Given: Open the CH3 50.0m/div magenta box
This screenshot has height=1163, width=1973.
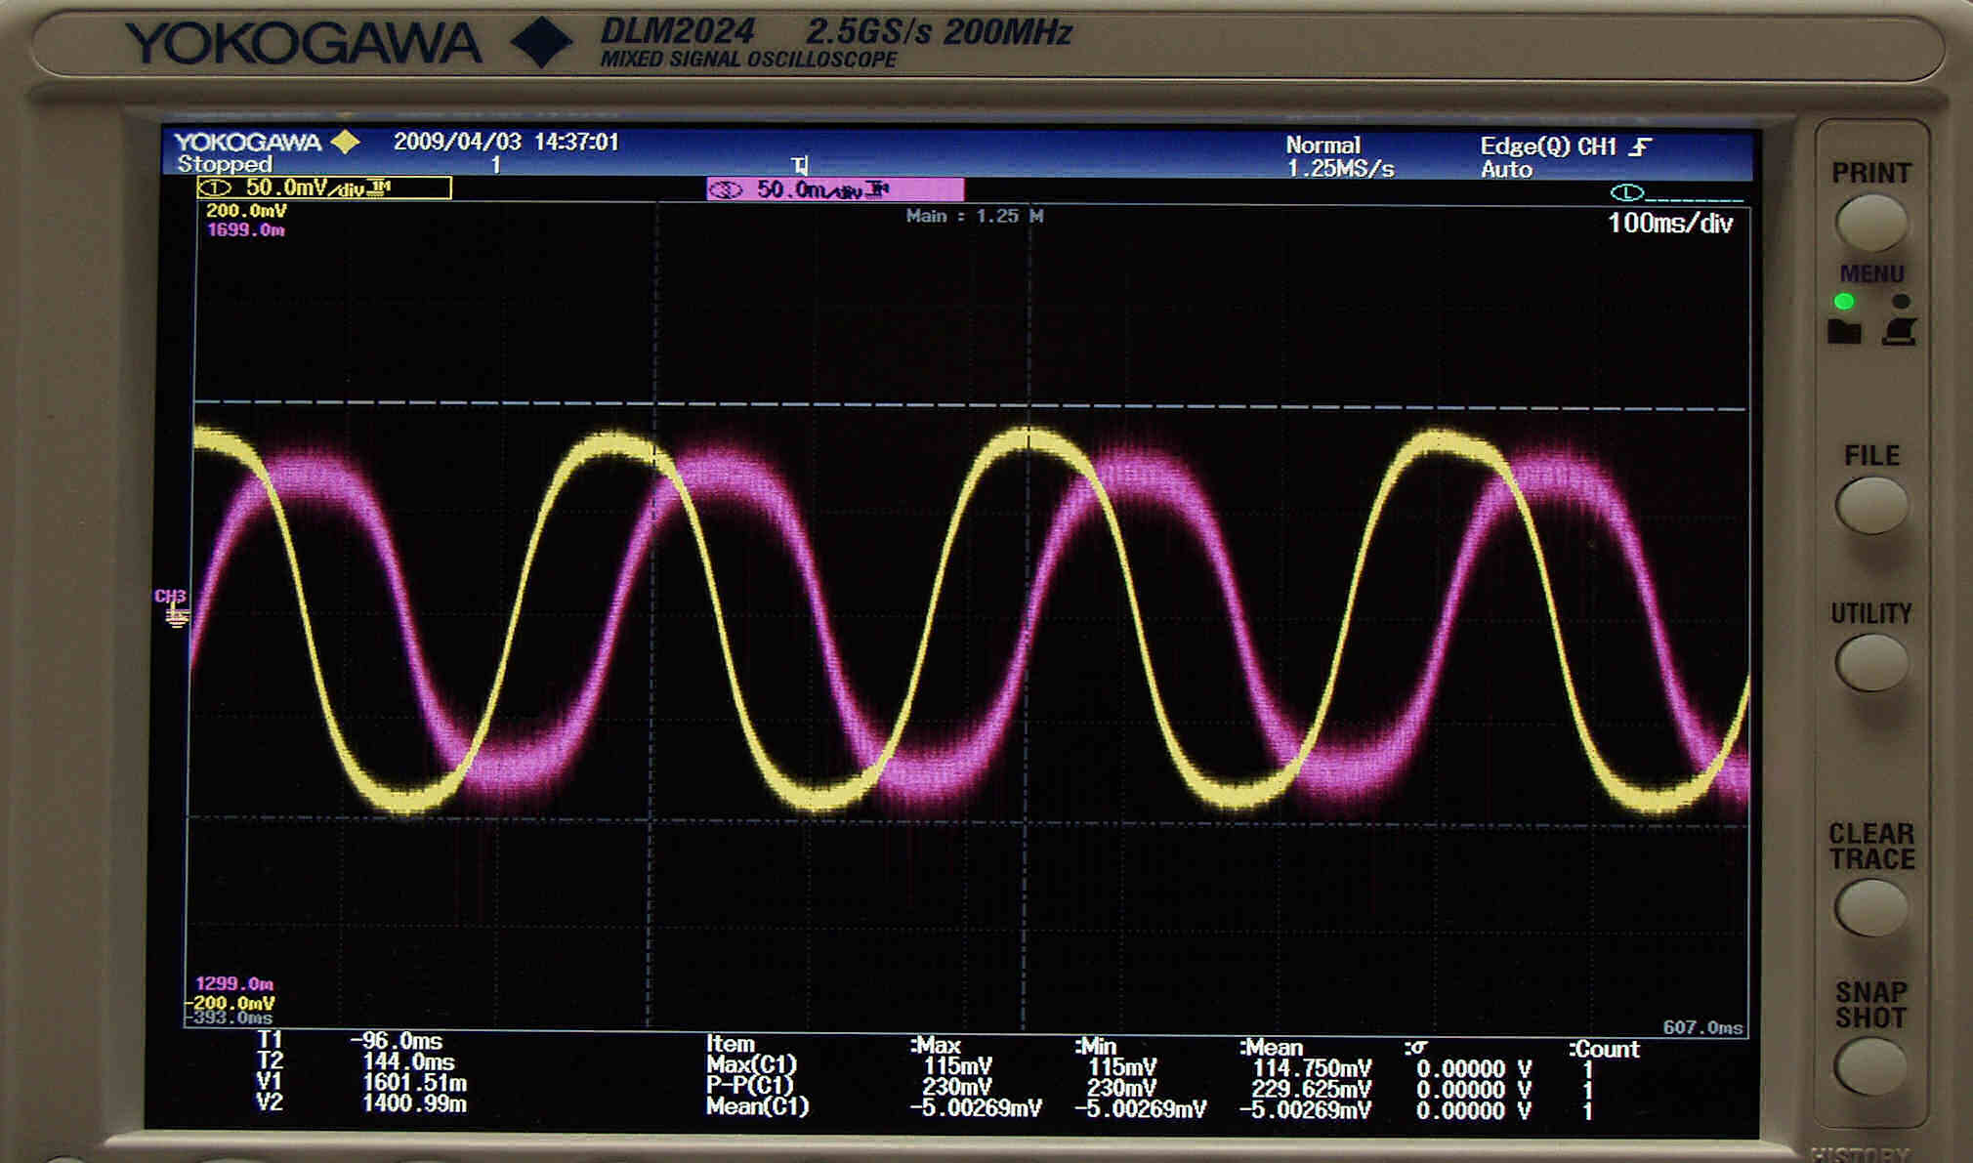Looking at the screenshot, I should point(834,189).
